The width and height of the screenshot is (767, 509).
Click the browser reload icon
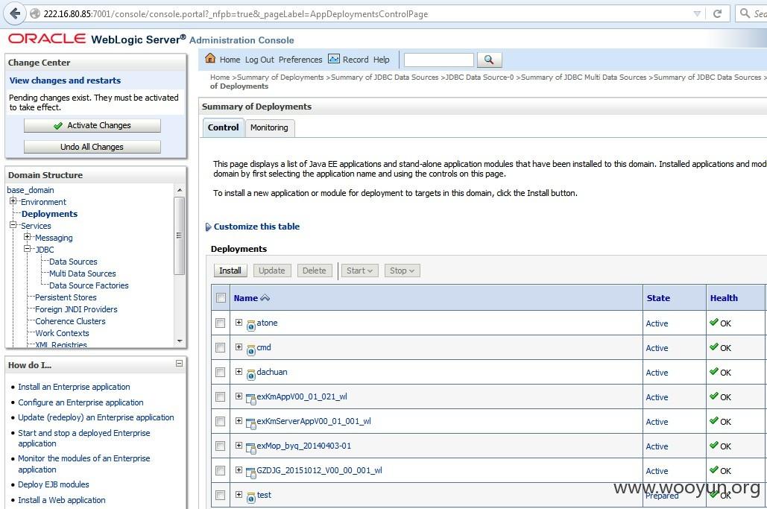coord(718,13)
